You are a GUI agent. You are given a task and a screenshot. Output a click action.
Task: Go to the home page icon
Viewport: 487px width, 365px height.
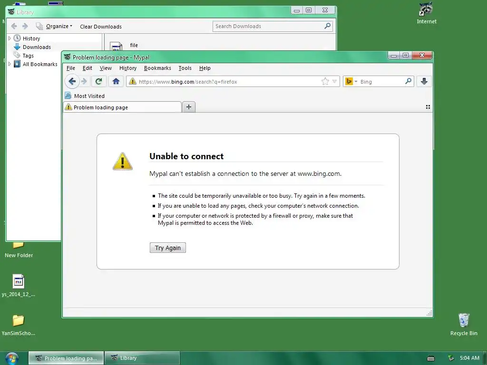coord(116,81)
